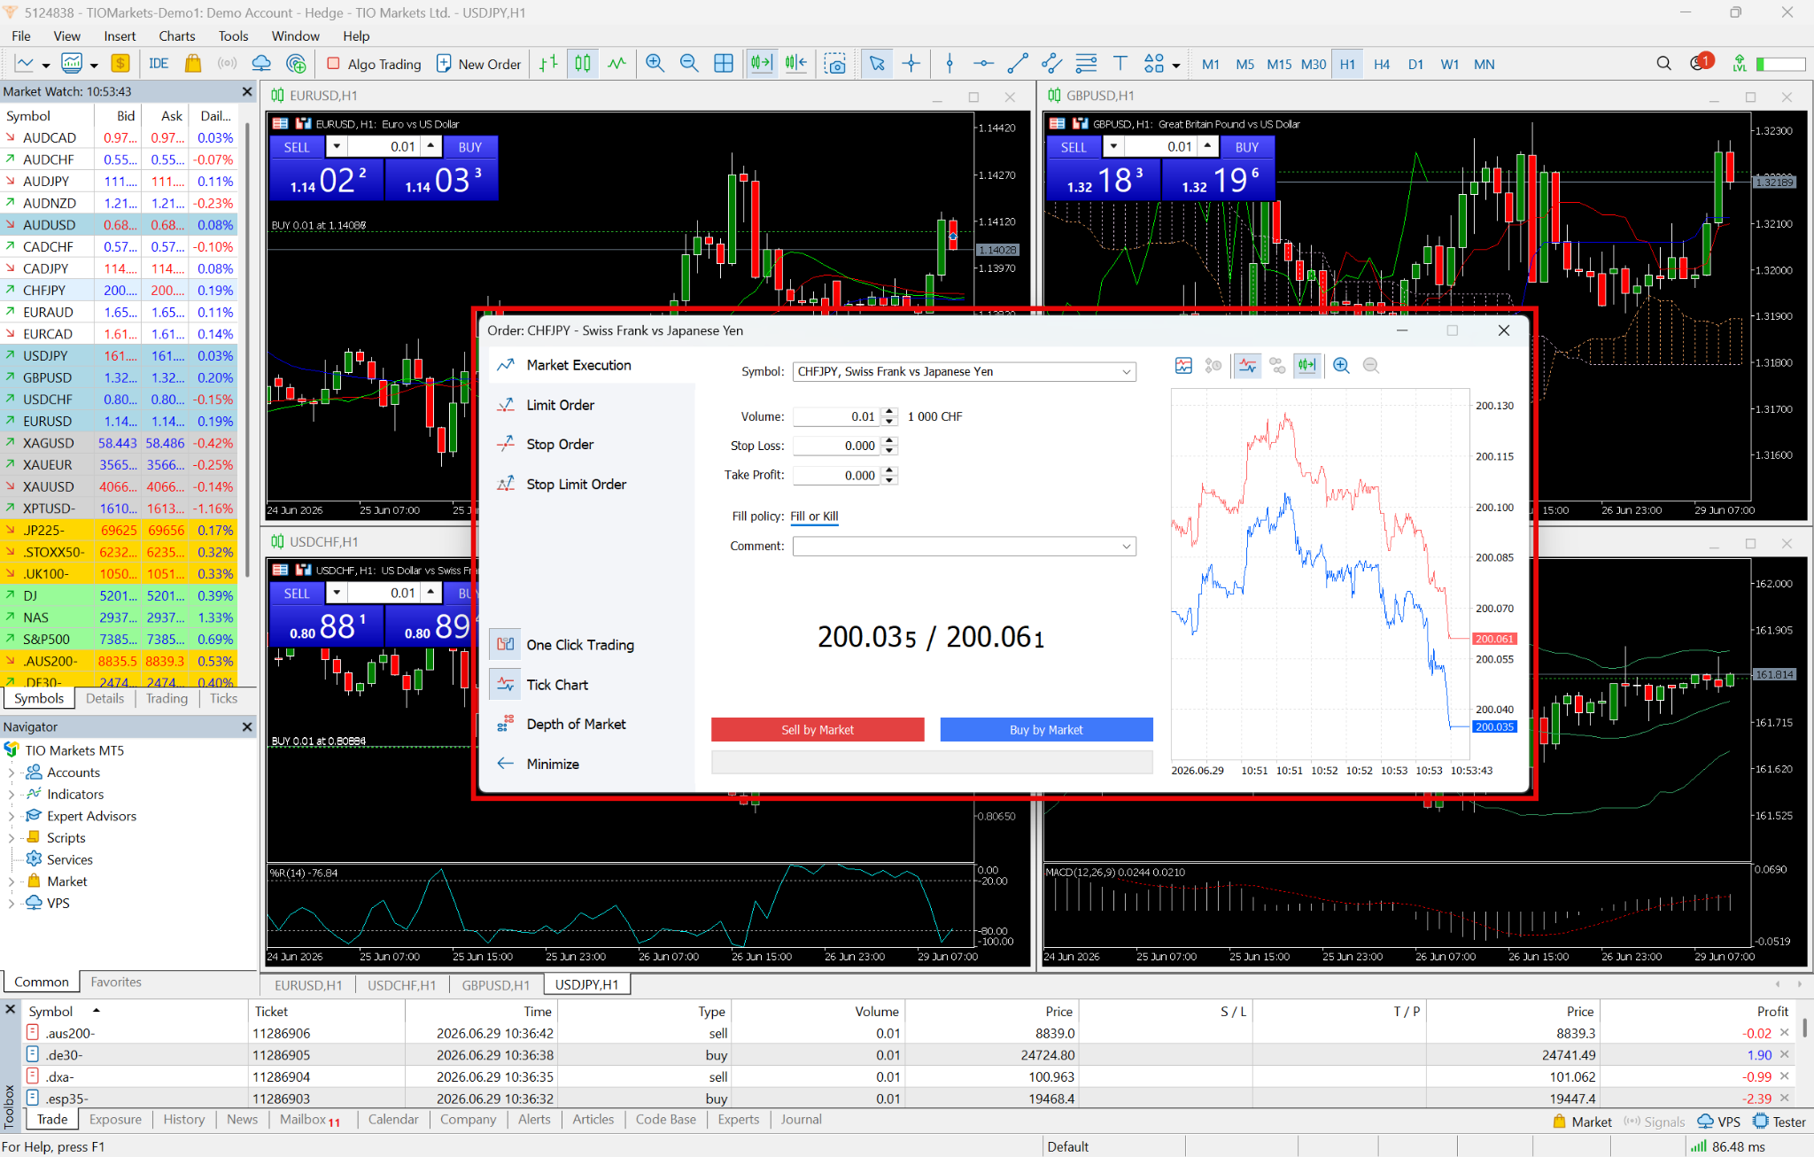Select the H4 timeframe button

1382,65
